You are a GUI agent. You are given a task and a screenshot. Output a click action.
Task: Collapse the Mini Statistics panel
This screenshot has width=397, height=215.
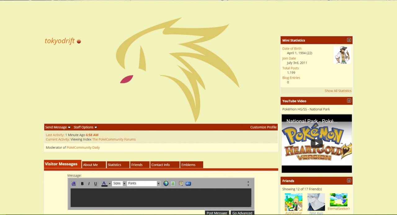[349, 40]
